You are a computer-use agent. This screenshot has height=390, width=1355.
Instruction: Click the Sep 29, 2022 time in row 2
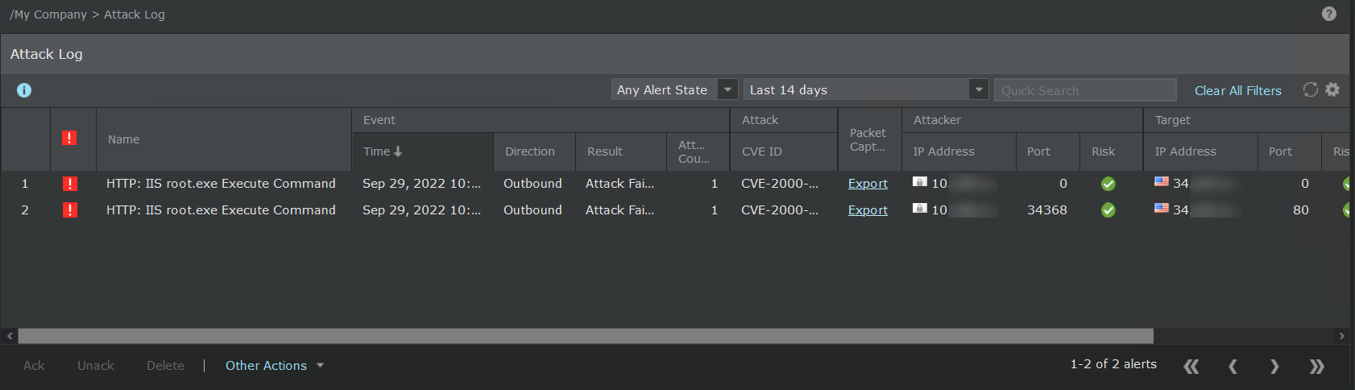[421, 210]
